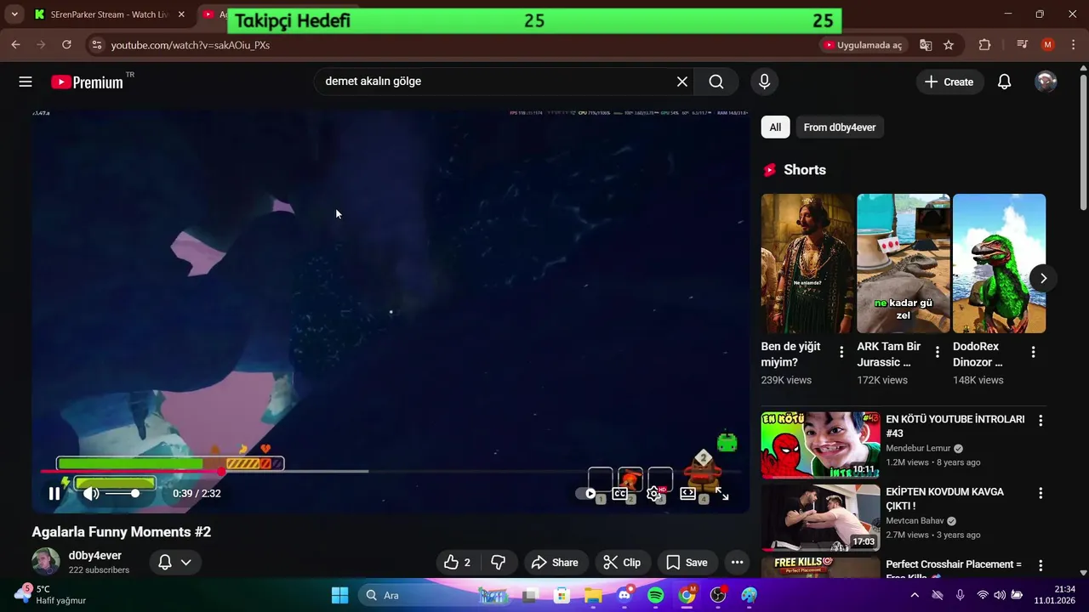Clear the search box text
The height and width of the screenshot is (612, 1089).
(681, 82)
